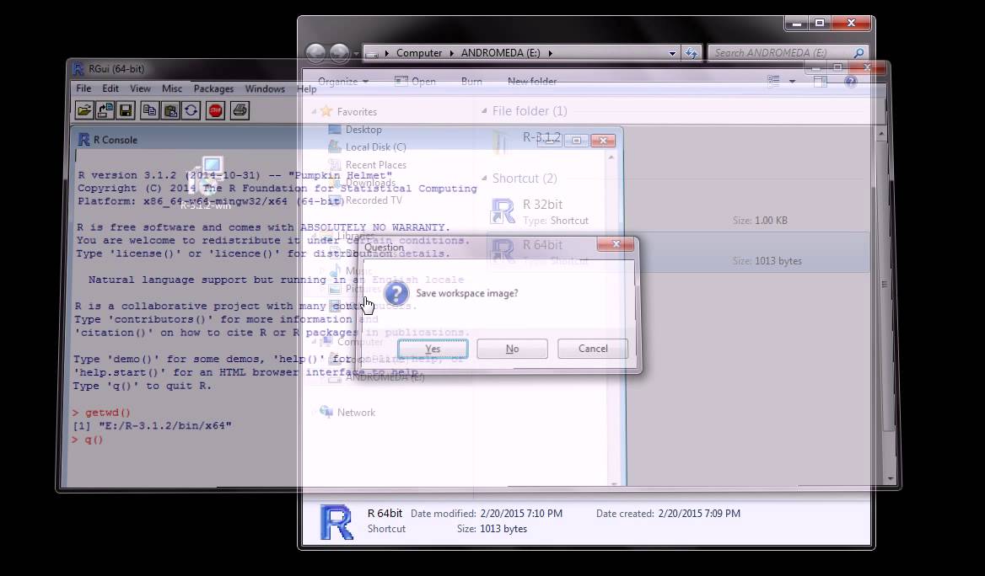
Task: Click the R Console window icon
Action: [83, 139]
